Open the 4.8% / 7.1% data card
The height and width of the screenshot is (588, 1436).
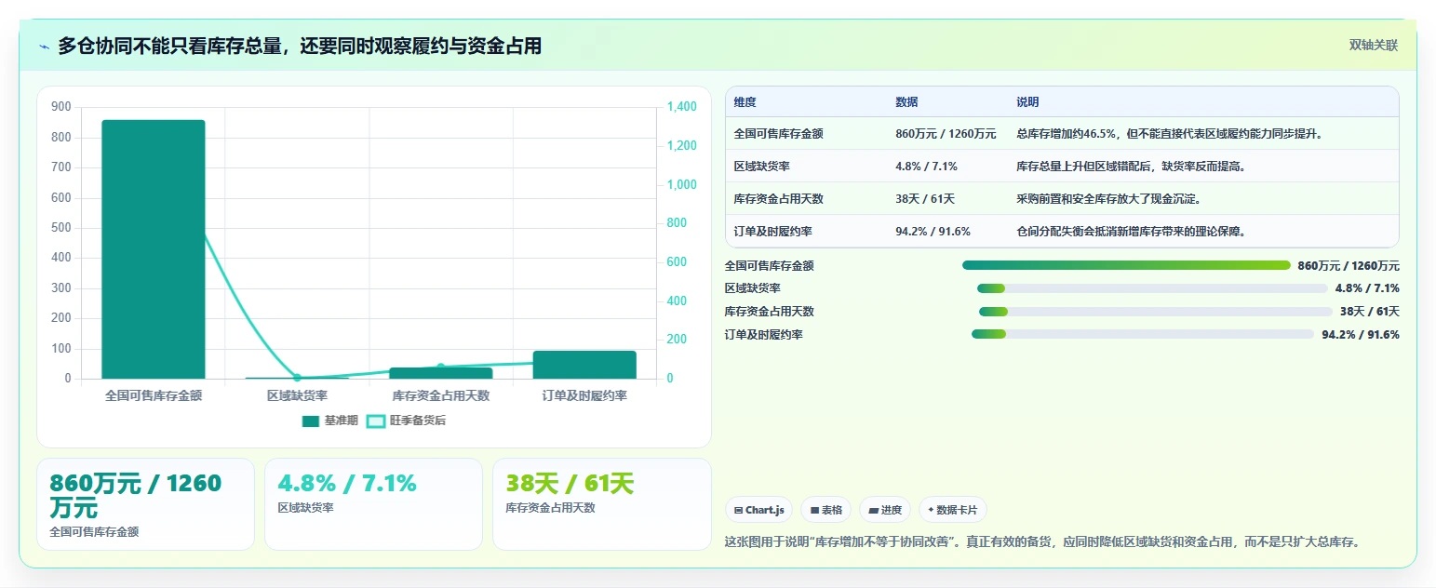(x=373, y=504)
